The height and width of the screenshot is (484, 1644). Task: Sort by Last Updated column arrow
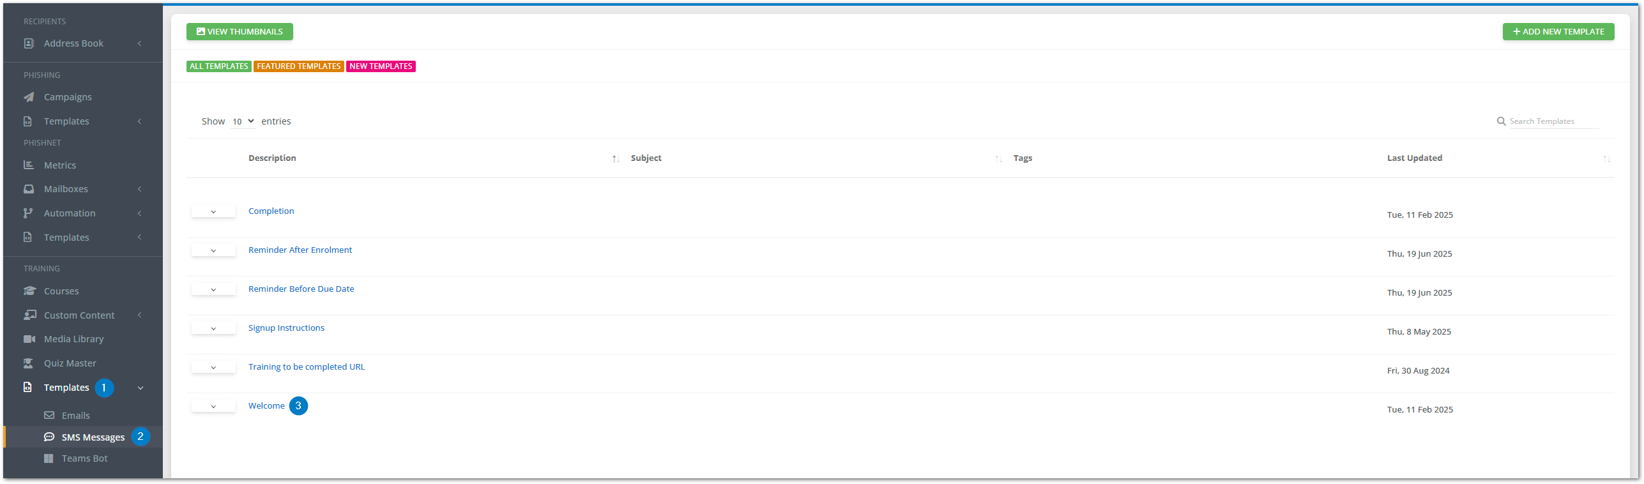point(1606,158)
